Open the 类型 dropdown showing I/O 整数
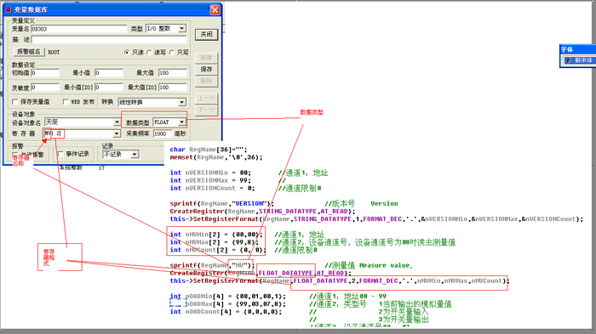 click(x=181, y=28)
